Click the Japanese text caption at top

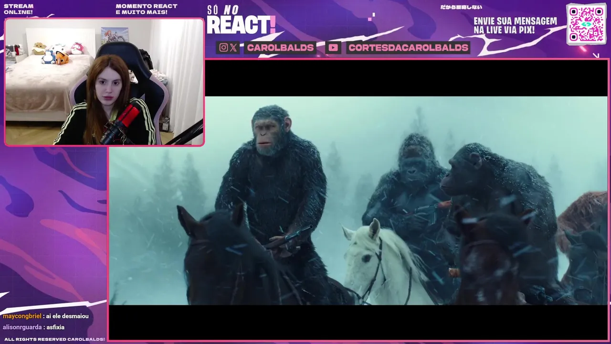[x=461, y=7]
